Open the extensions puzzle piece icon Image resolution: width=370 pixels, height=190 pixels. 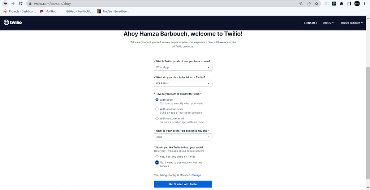click(341, 4)
